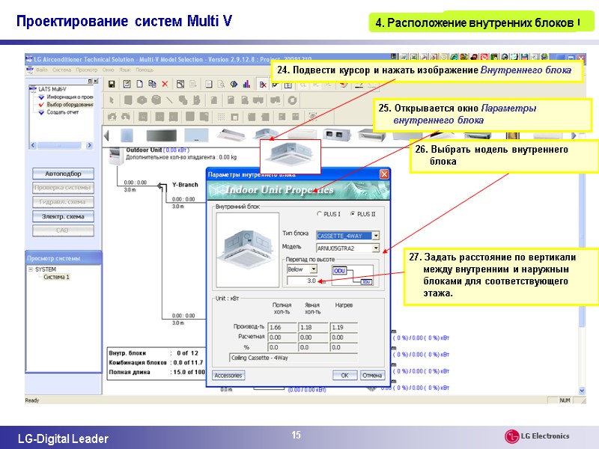Click the Accessories button in dialog
The height and width of the screenshot is (449, 599).
point(228,376)
